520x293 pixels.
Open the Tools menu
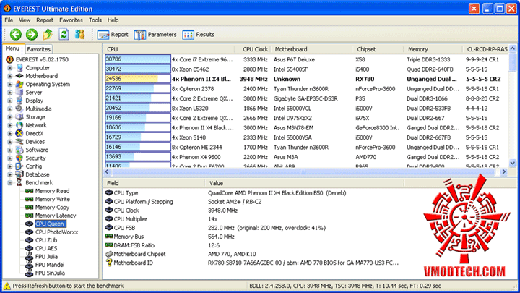(95, 20)
